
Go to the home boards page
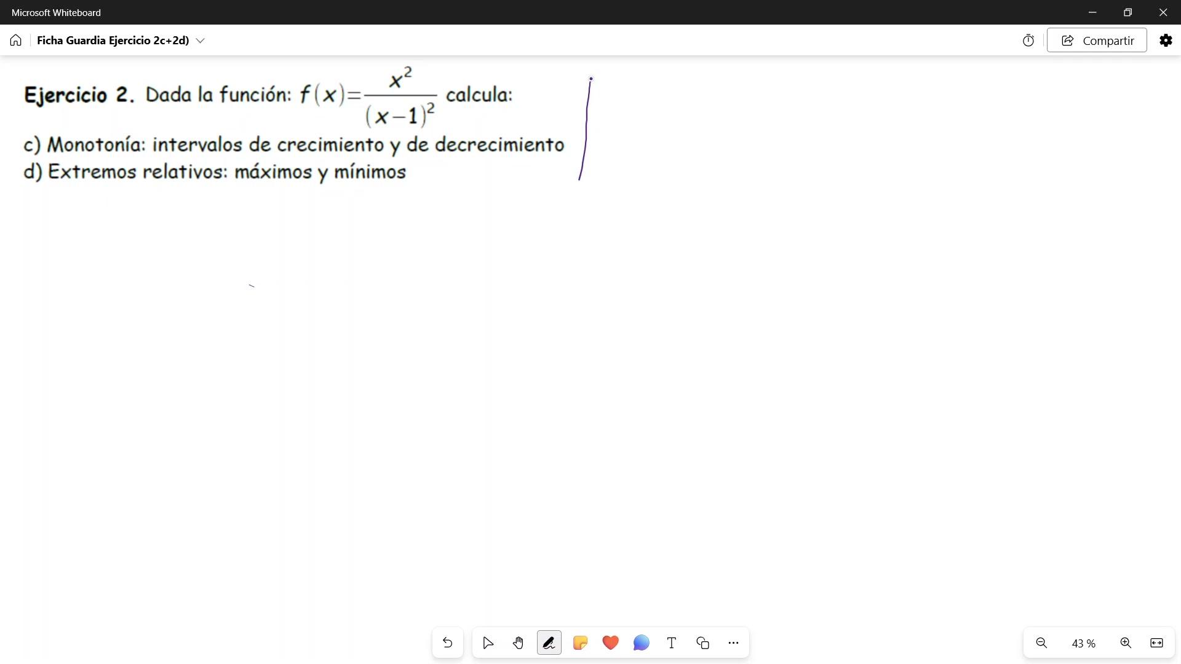(16, 41)
